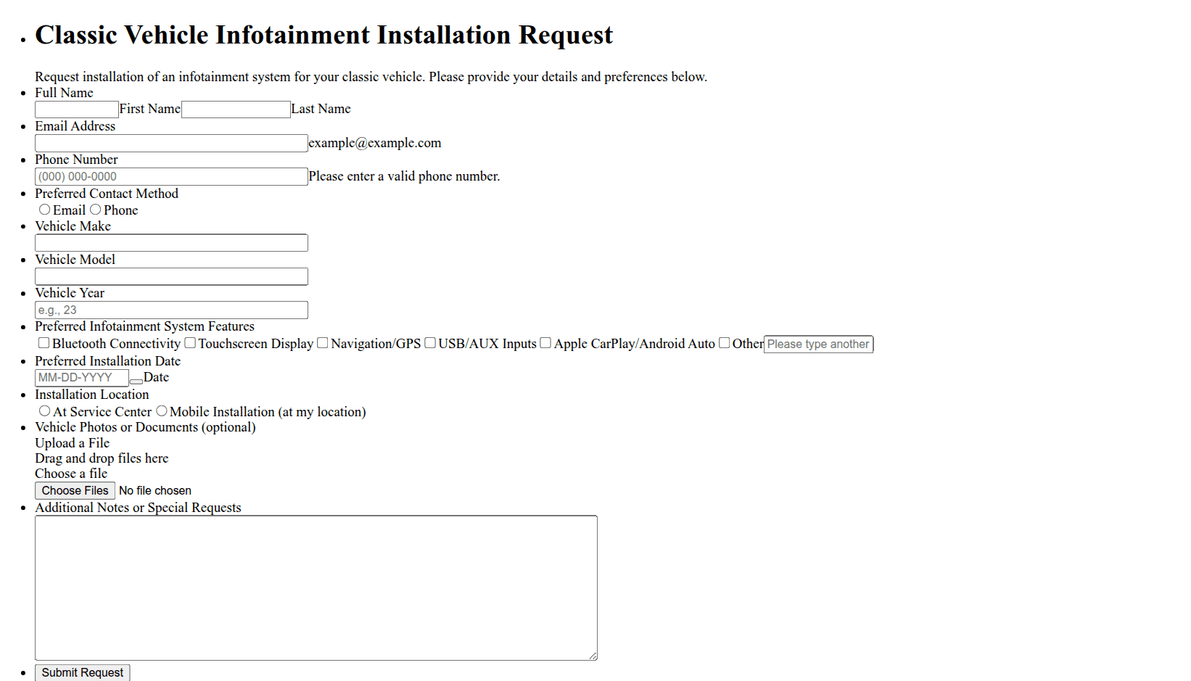Focus the Email Address text box
Screen dimensions: 1191x681
pos(171,144)
